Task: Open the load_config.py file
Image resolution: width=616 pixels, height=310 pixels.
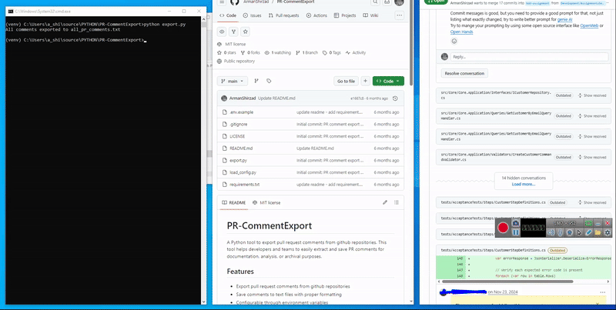Action: [x=243, y=172]
